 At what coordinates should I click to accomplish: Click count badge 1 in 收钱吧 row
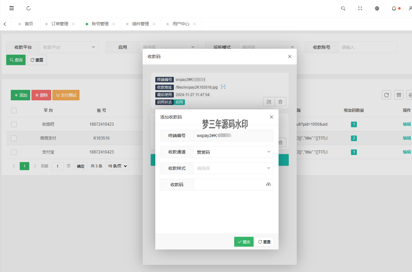coord(354,124)
